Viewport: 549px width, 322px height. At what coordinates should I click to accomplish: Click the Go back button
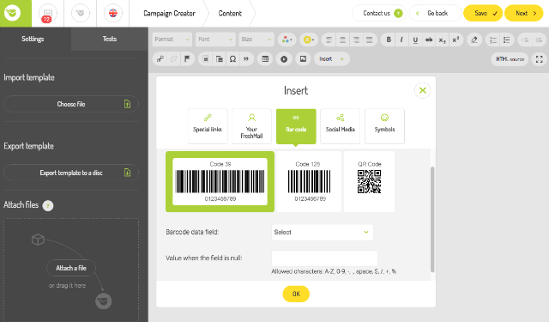[x=435, y=14]
